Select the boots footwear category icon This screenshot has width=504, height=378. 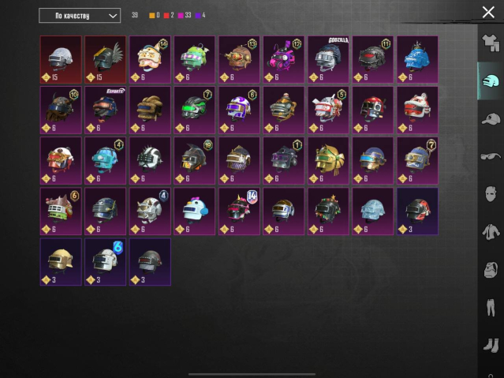491,346
